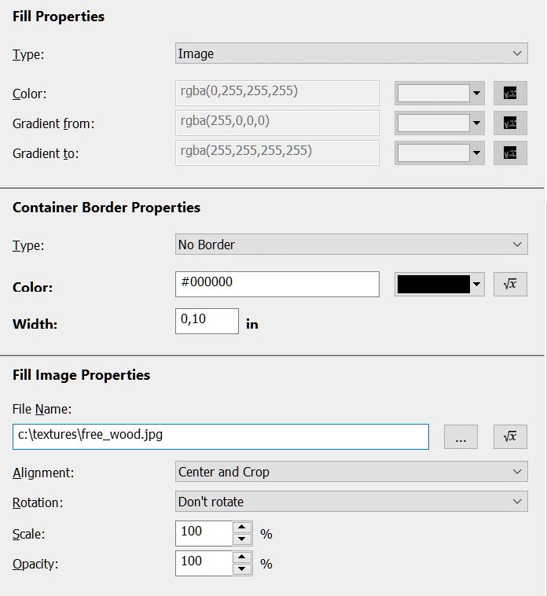The image size is (547, 596).
Task: Open the Fill Properties Type dropdown
Action: [351, 53]
